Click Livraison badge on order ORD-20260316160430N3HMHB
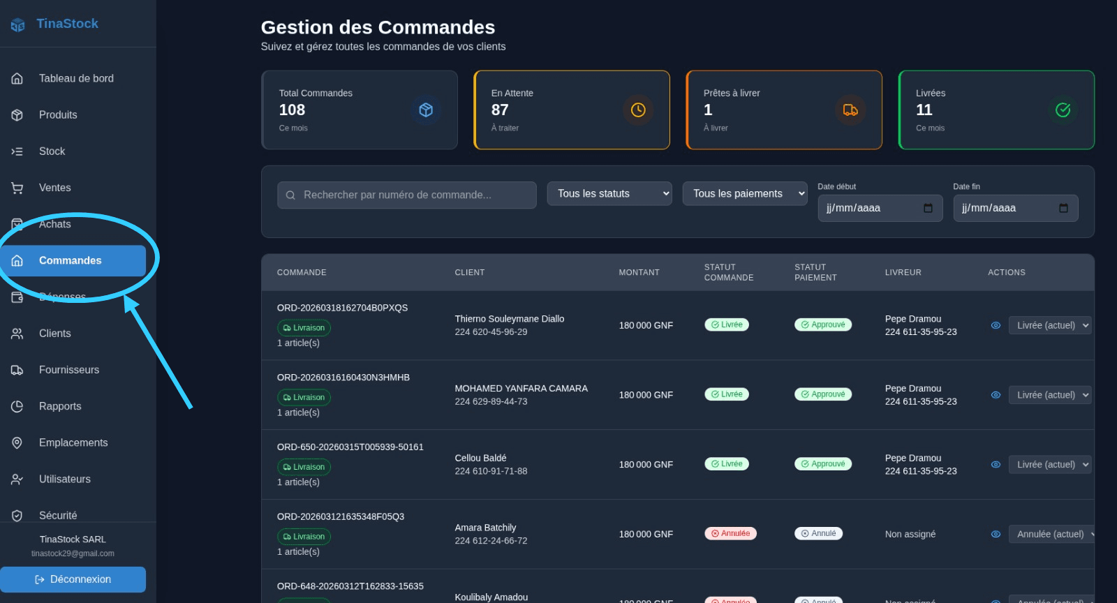Image resolution: width=1117 pixels, height=603 pixels. click(304, 397)
